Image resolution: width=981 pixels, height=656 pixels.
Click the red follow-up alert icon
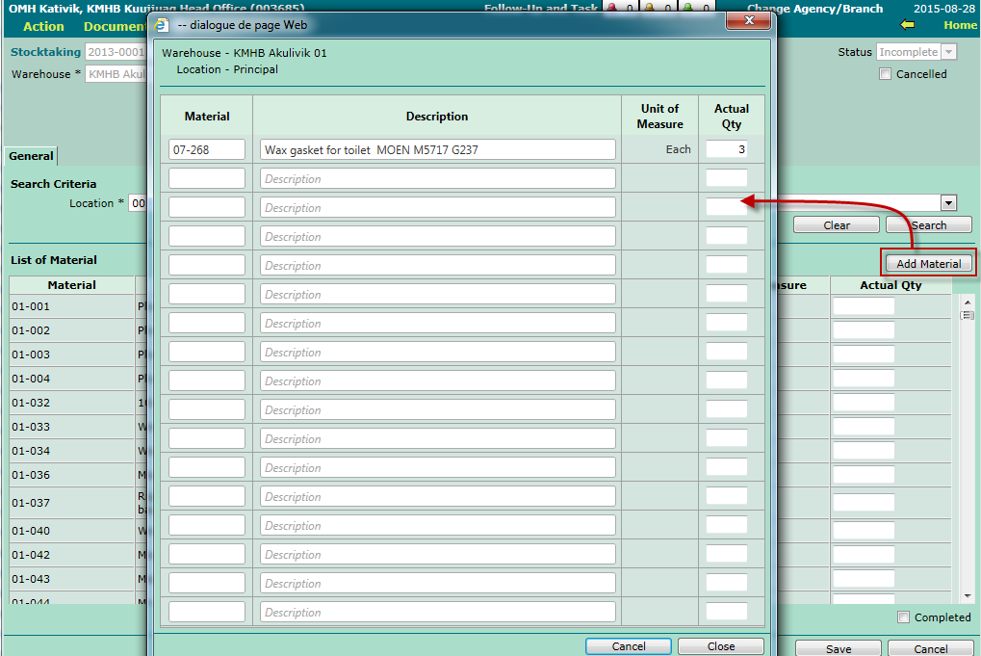coord(611,8)
